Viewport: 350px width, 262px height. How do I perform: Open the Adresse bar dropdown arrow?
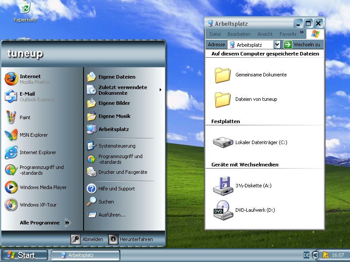point(277,45)
